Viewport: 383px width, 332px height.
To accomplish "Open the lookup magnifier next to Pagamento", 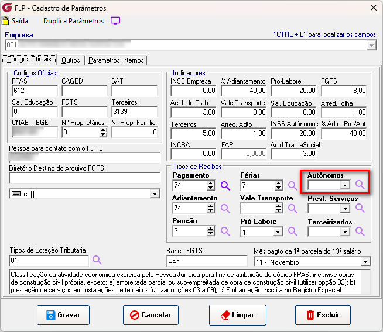I will pyautogui.click(x=225, y=186).
